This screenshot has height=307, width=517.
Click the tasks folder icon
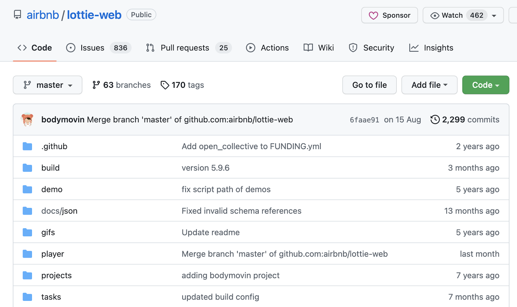click(27, 297)
